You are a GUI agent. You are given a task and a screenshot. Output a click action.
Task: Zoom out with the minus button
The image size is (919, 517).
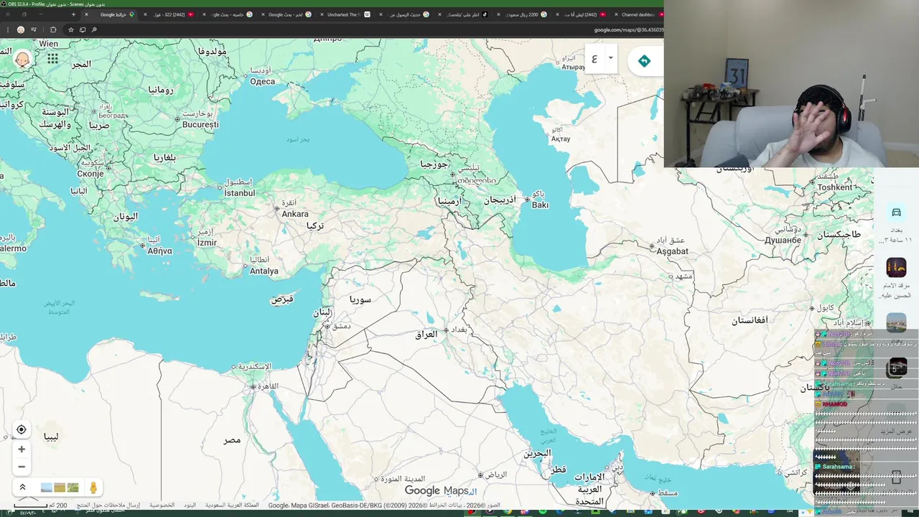[x=22, y=467]
